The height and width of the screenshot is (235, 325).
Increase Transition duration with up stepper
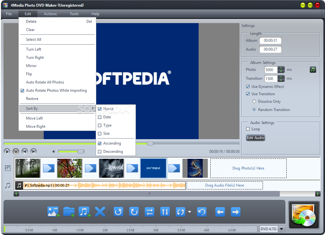click(x=281, y=77)
